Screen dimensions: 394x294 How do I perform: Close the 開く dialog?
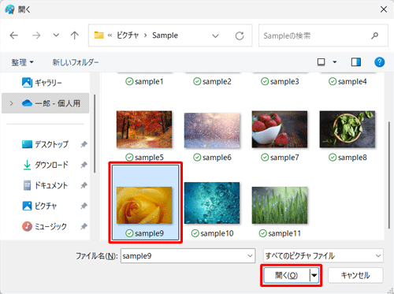pos(384,9)
